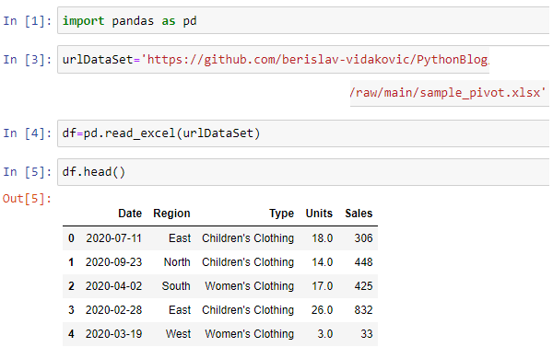Click the Units column header
The width and height of the screenshot is (553, 347).
[x=319, y=214]
